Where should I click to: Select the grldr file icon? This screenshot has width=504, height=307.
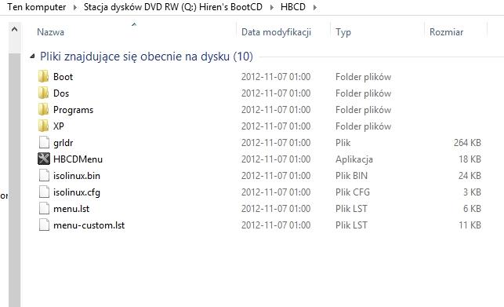click(44, 142)
